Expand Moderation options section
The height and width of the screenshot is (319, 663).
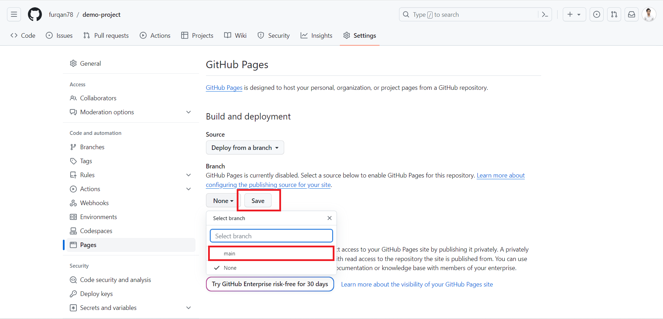[131, 112]
